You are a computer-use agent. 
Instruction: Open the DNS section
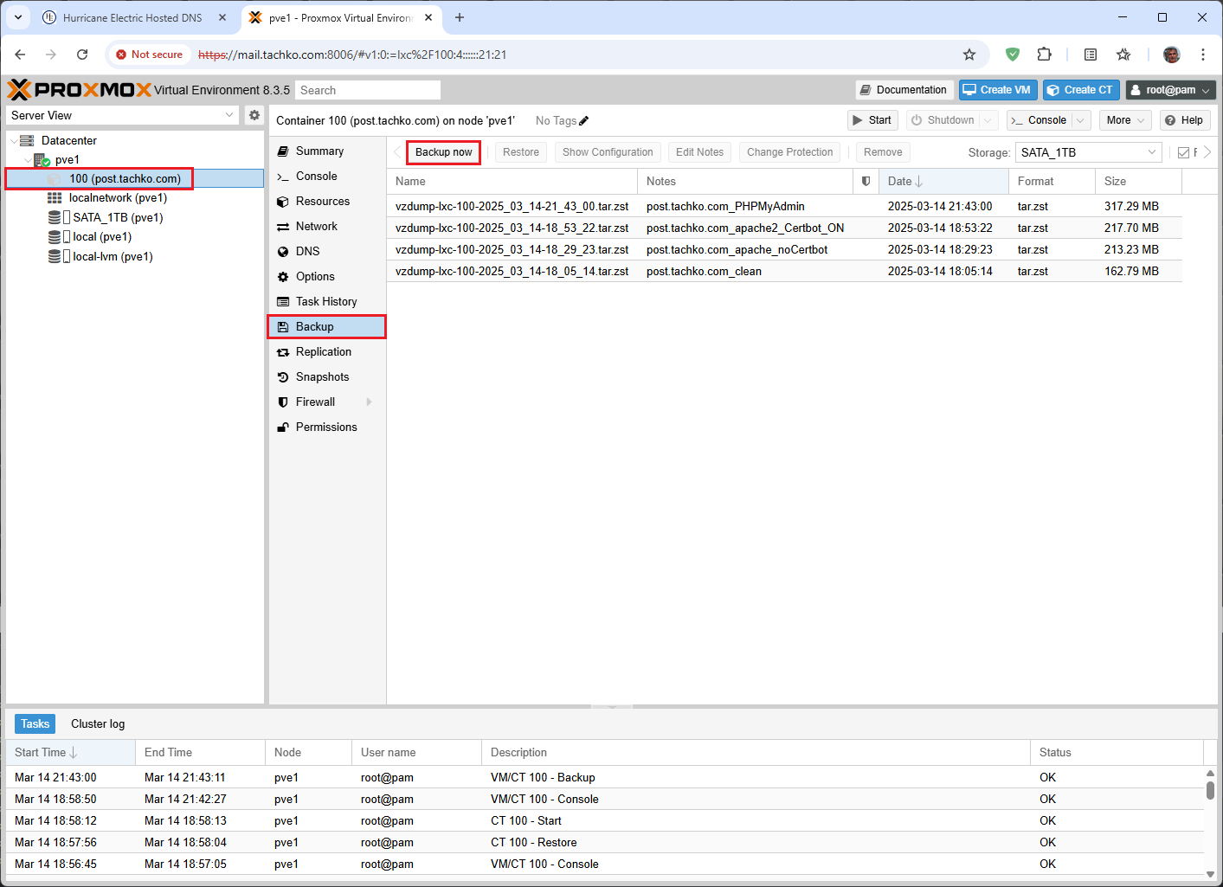327,251
